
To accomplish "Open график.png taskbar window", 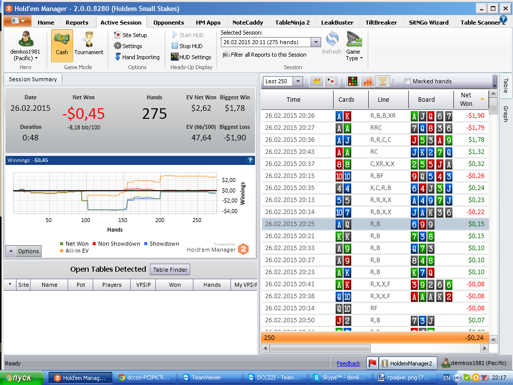I will (x=406, y=378).
